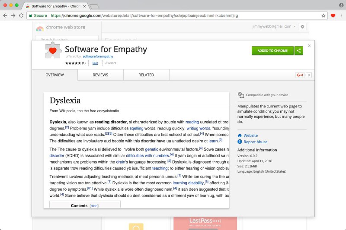This screenshot has width=346, height=230.
Task: Click the 'Software for Empathy' title heading
Action: (x=106, y=49)
